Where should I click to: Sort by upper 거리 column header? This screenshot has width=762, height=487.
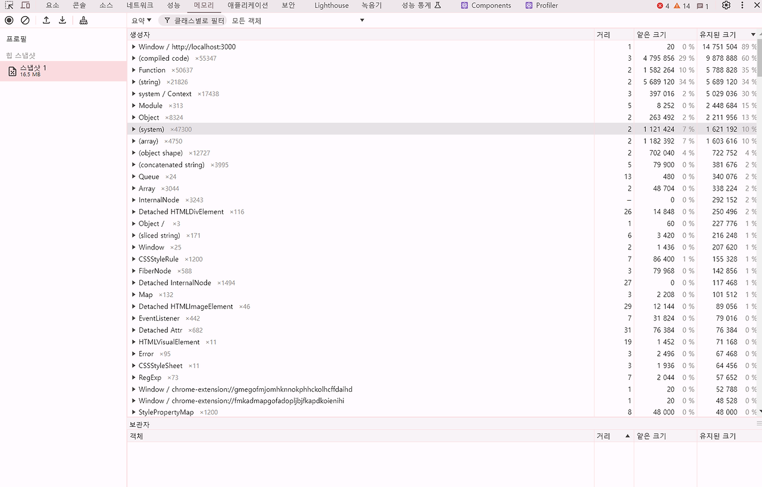(x=614, y=35)
